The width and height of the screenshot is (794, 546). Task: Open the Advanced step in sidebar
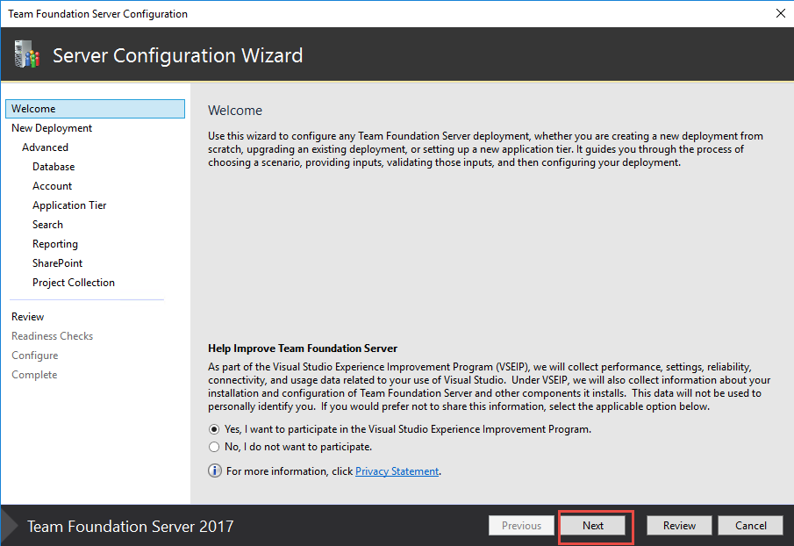pyautogui.click(x=45, y=147)
